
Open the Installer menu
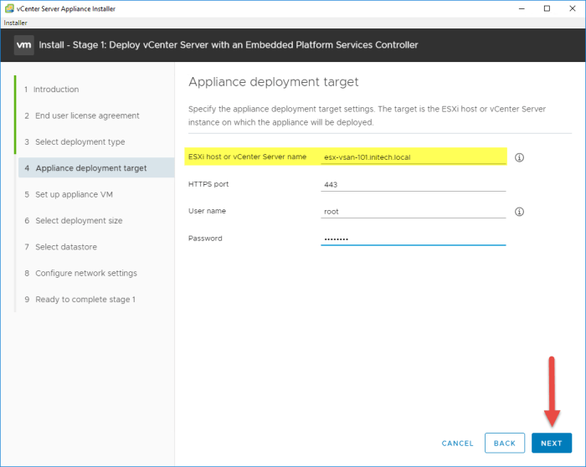[17, 23]
